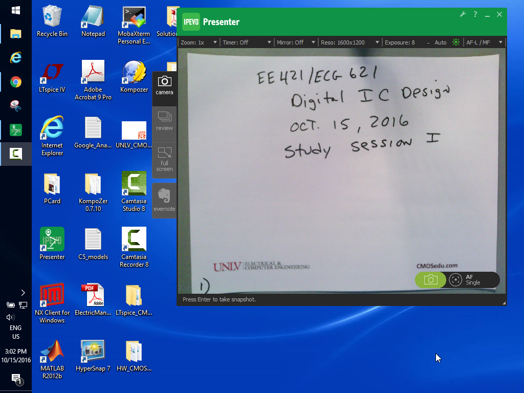Switch Presenter to full screen

pos(164,159)
